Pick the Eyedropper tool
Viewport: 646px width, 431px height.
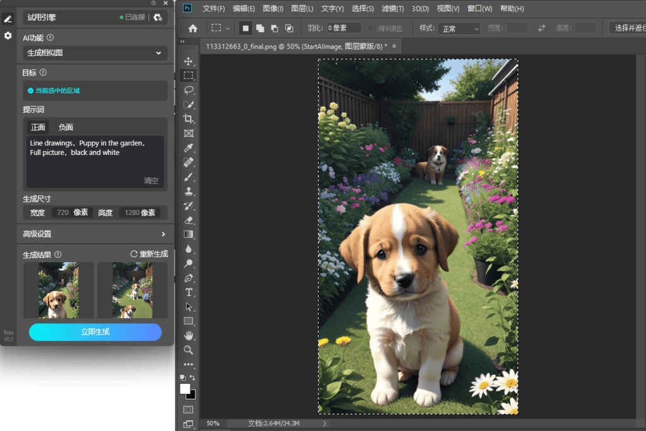(x=188, y=148)
